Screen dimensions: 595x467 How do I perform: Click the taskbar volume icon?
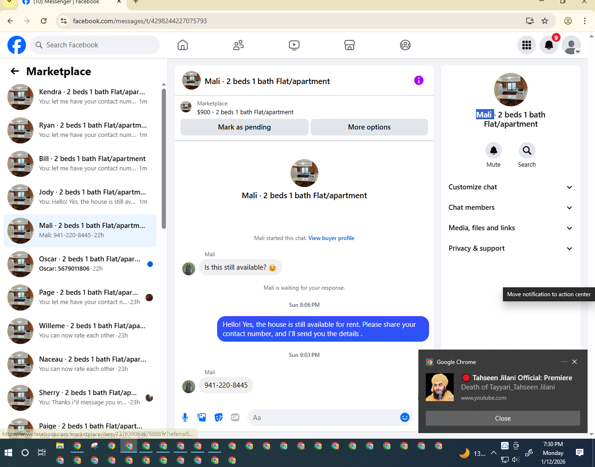(516, 460)
